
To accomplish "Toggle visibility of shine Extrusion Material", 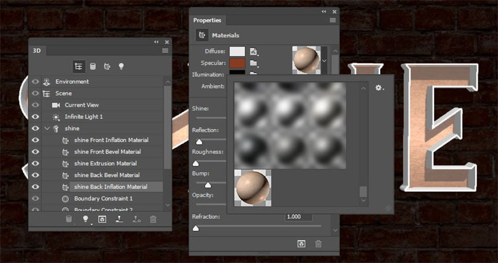I will click(35, 163).
